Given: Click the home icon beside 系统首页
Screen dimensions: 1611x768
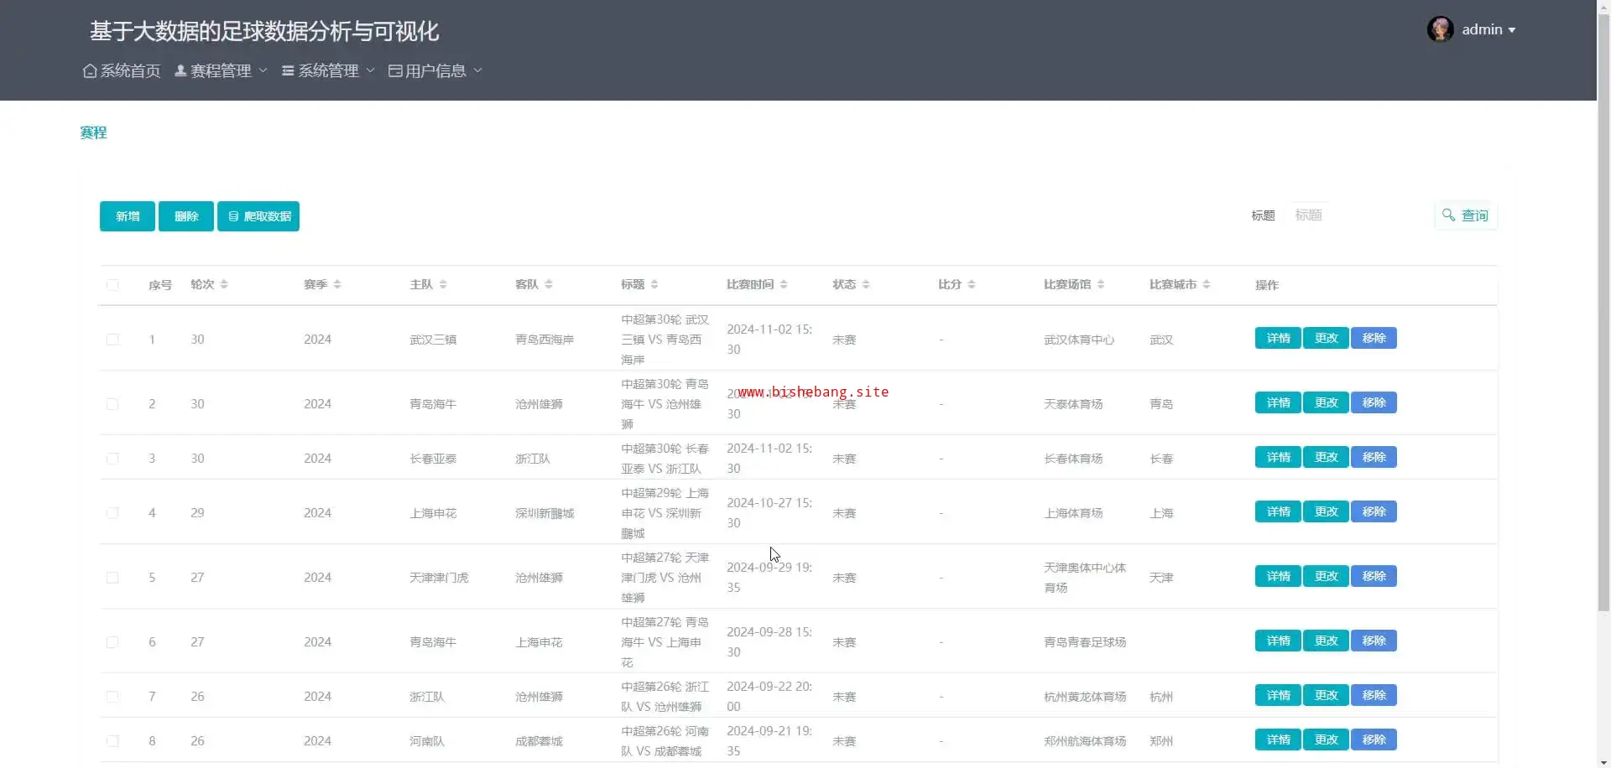Looking at the screenshot, I should (90, 71).
